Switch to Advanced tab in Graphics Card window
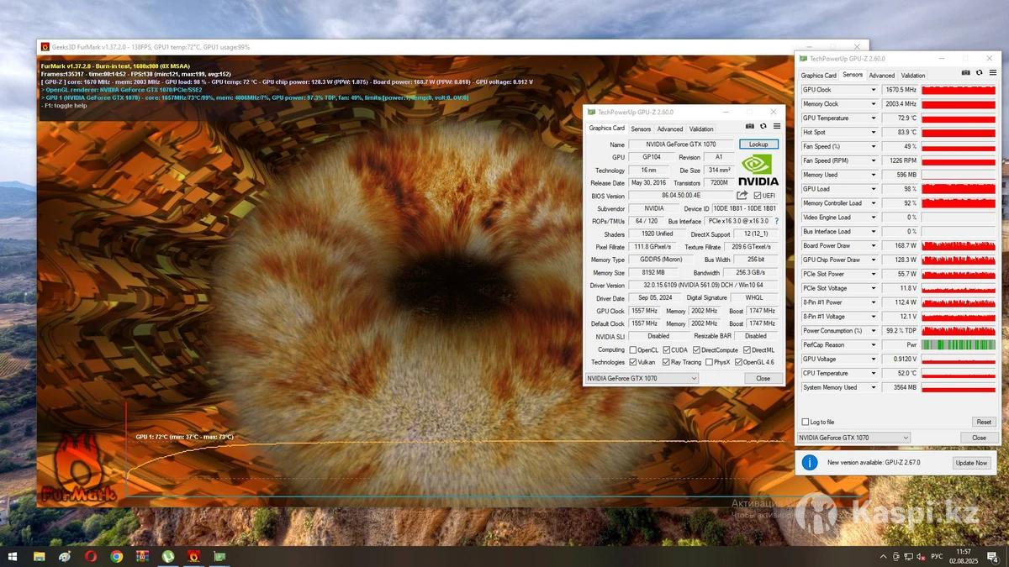Image resolution: width=1009 pixels, height=567 pixels. click(670, 129)
